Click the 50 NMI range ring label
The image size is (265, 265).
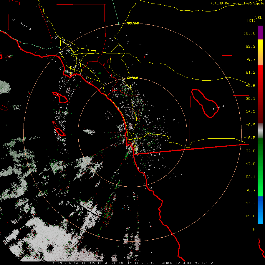click(x=132, y=78)
